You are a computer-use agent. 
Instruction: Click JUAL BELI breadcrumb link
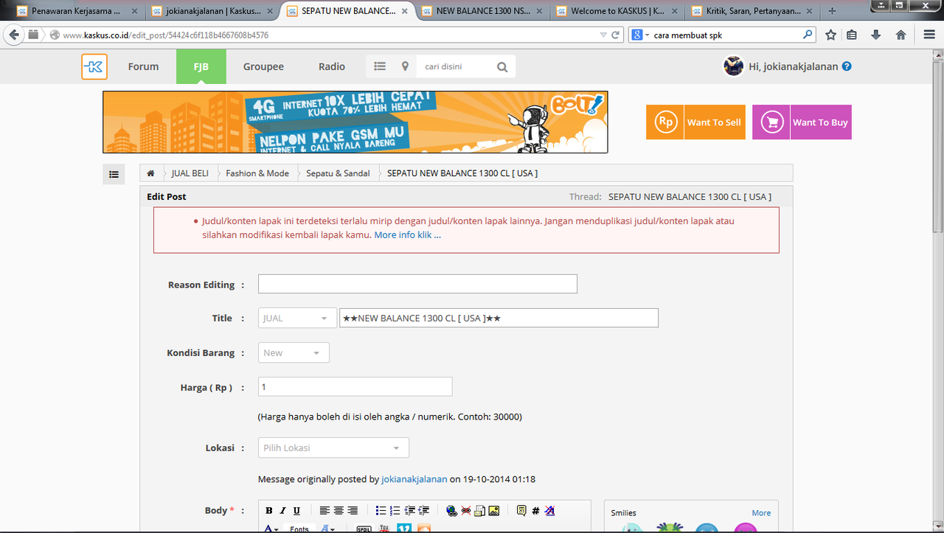tap(190, 173)
